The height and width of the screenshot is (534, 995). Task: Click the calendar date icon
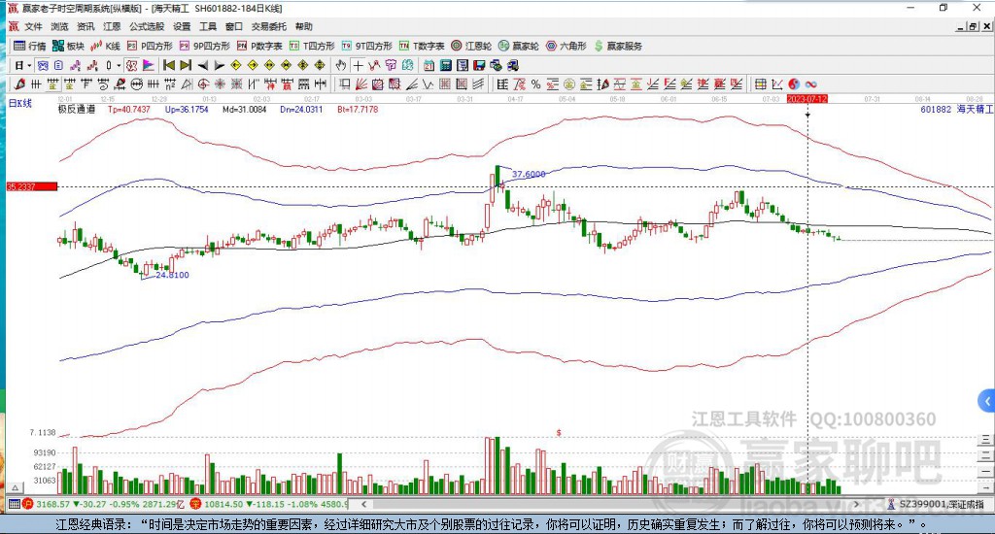click(429, 65)
